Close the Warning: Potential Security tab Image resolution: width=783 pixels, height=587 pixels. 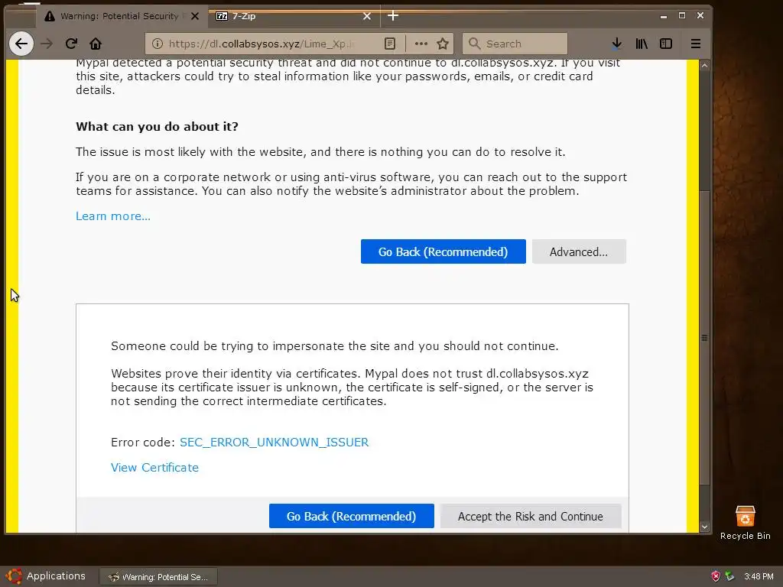(x=195, y=16)
